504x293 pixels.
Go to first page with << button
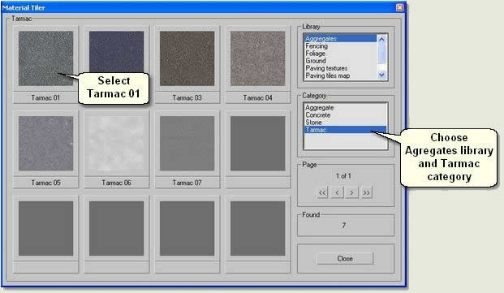point(322,193)
